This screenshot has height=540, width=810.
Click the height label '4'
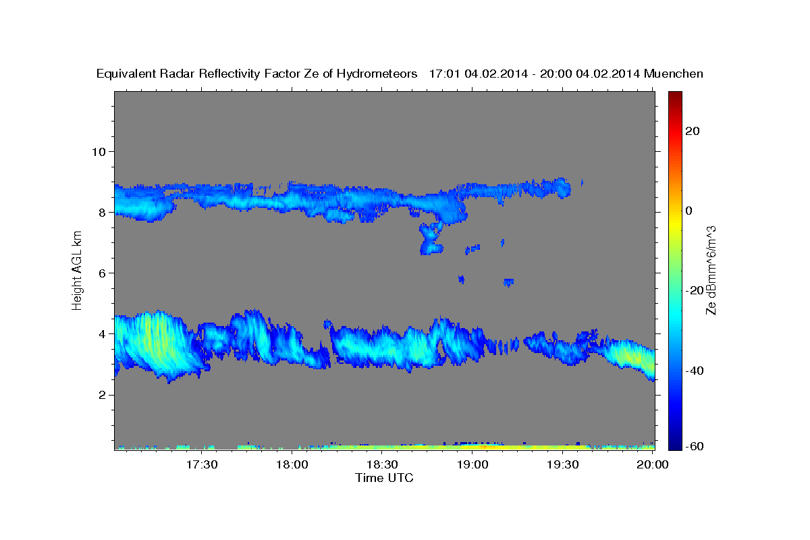(101, 333)
